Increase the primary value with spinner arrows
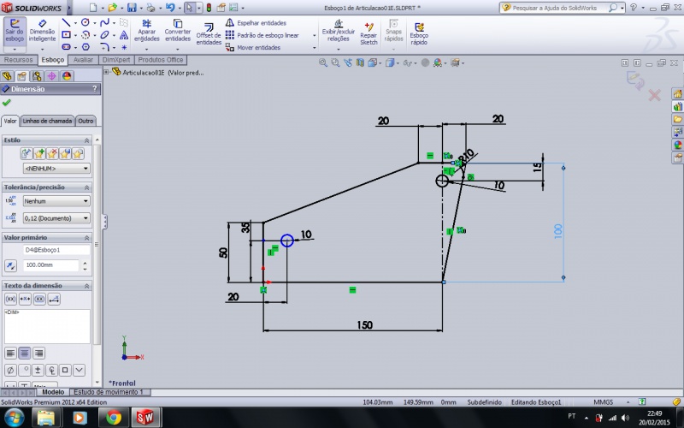Viewport: 684px width, 428px height. (x=85, y=263)
